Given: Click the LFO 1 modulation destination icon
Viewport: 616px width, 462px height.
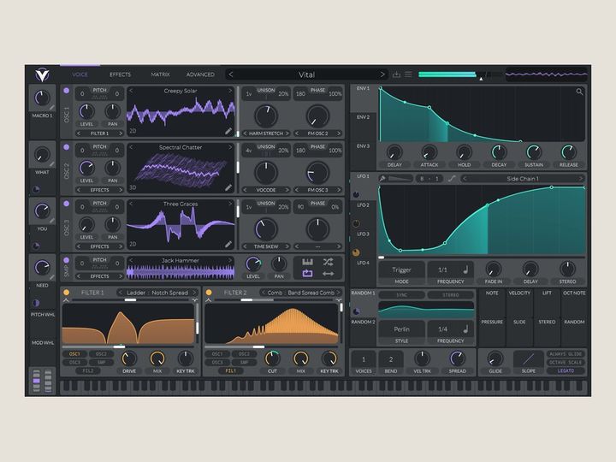Looking at the screenshot, I should click(x=356, y=194).
